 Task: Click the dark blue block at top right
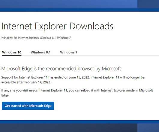point(148,4)
